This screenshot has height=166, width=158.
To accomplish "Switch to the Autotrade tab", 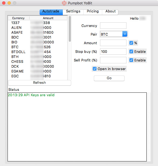I will click(x=51, y=12).
